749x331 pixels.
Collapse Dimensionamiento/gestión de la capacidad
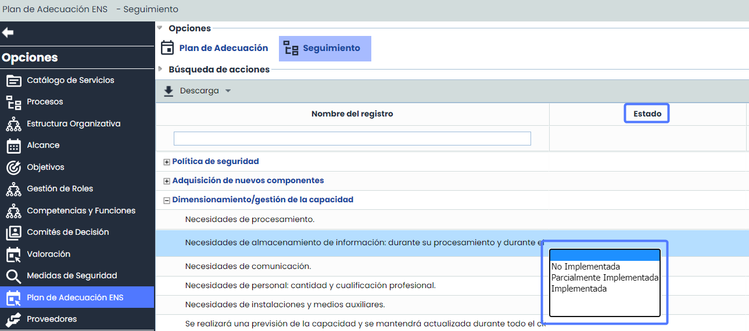[167, 200]
